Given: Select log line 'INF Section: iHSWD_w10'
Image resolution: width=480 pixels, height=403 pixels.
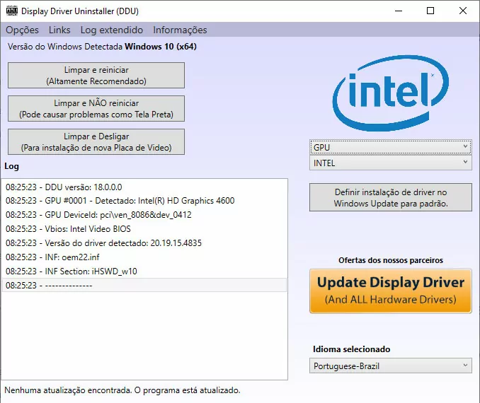Looking at the screenshot, I should point(144,271).
